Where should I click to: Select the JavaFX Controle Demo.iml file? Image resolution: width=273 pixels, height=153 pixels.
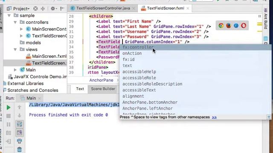[x=40, y=76]
